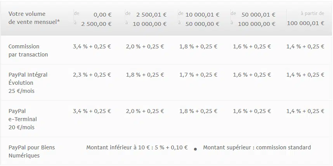Image resolution: width=333 pixels, height=166 pixels.
Task: Click the 2,3 % + 0,25 € Intégral Évolution cell
Action: click(92, 75)
